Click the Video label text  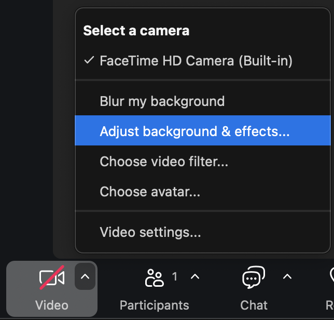point(52,305)
